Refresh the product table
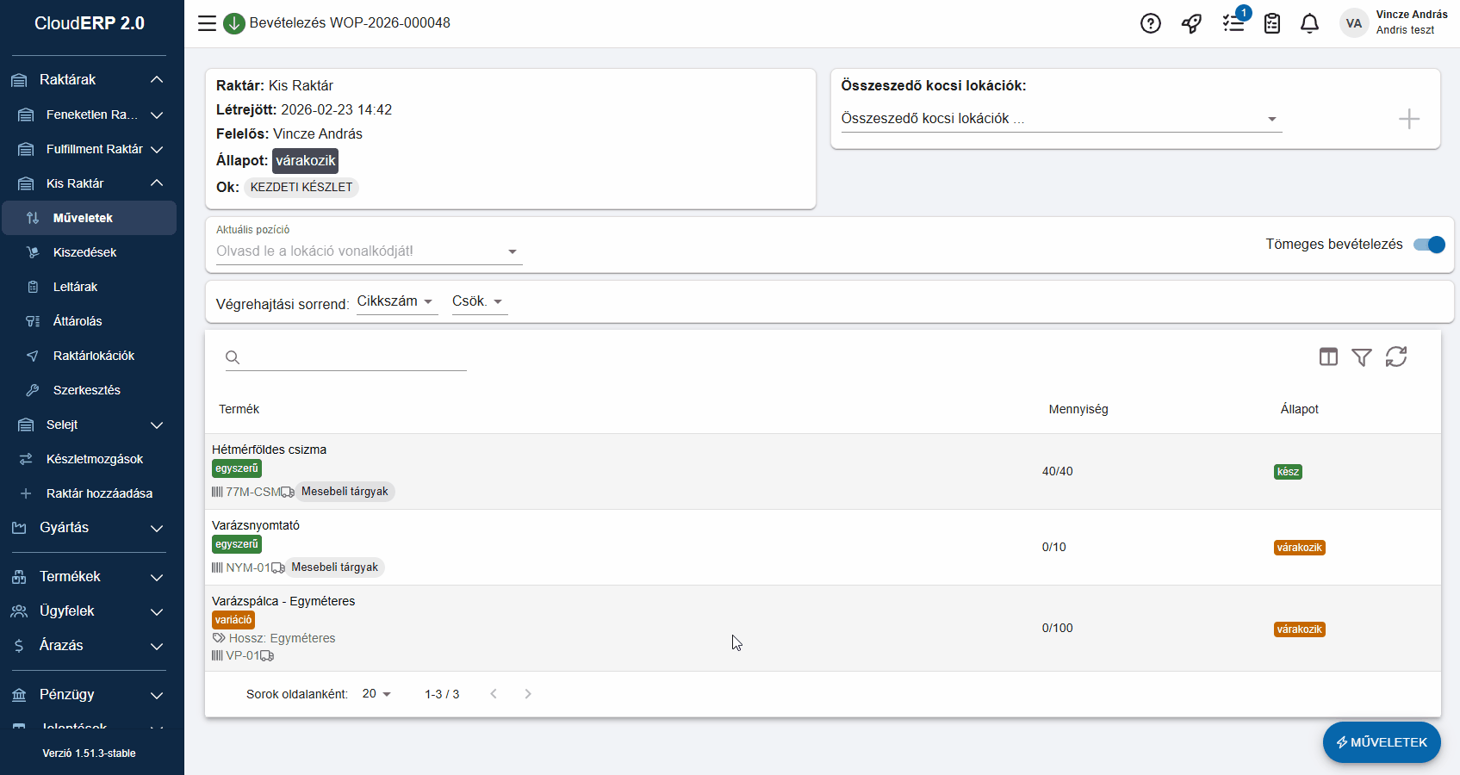Viewport: 1460px width, 775px height. point(1395,356)
